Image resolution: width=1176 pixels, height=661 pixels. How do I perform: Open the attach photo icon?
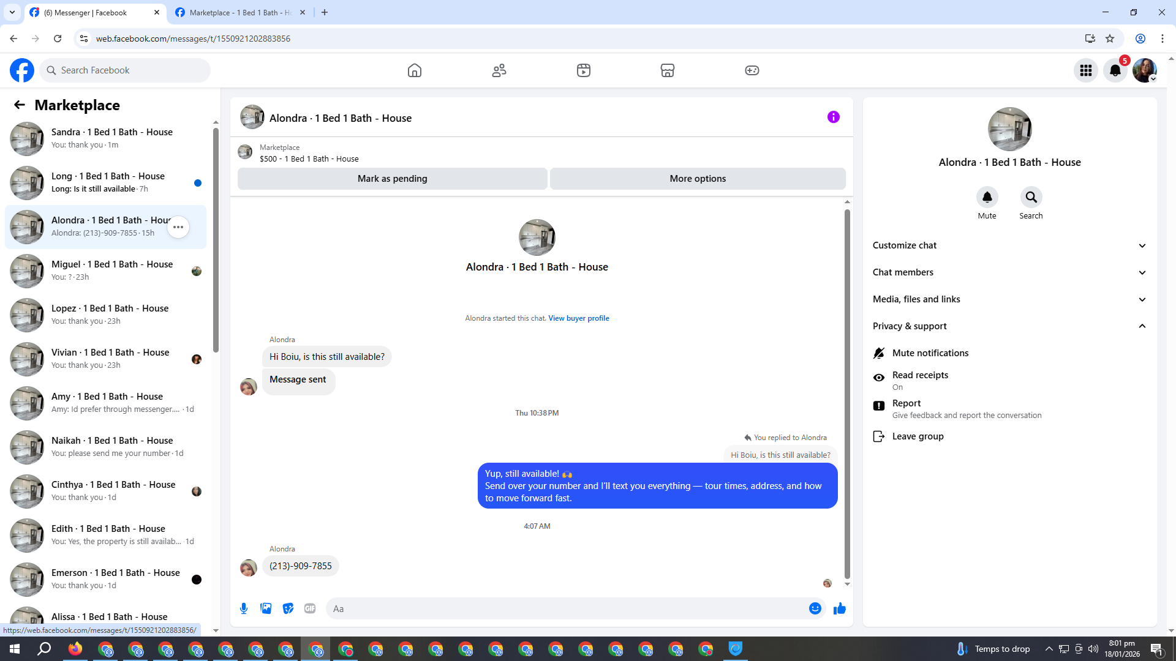[x=266, y=608]
